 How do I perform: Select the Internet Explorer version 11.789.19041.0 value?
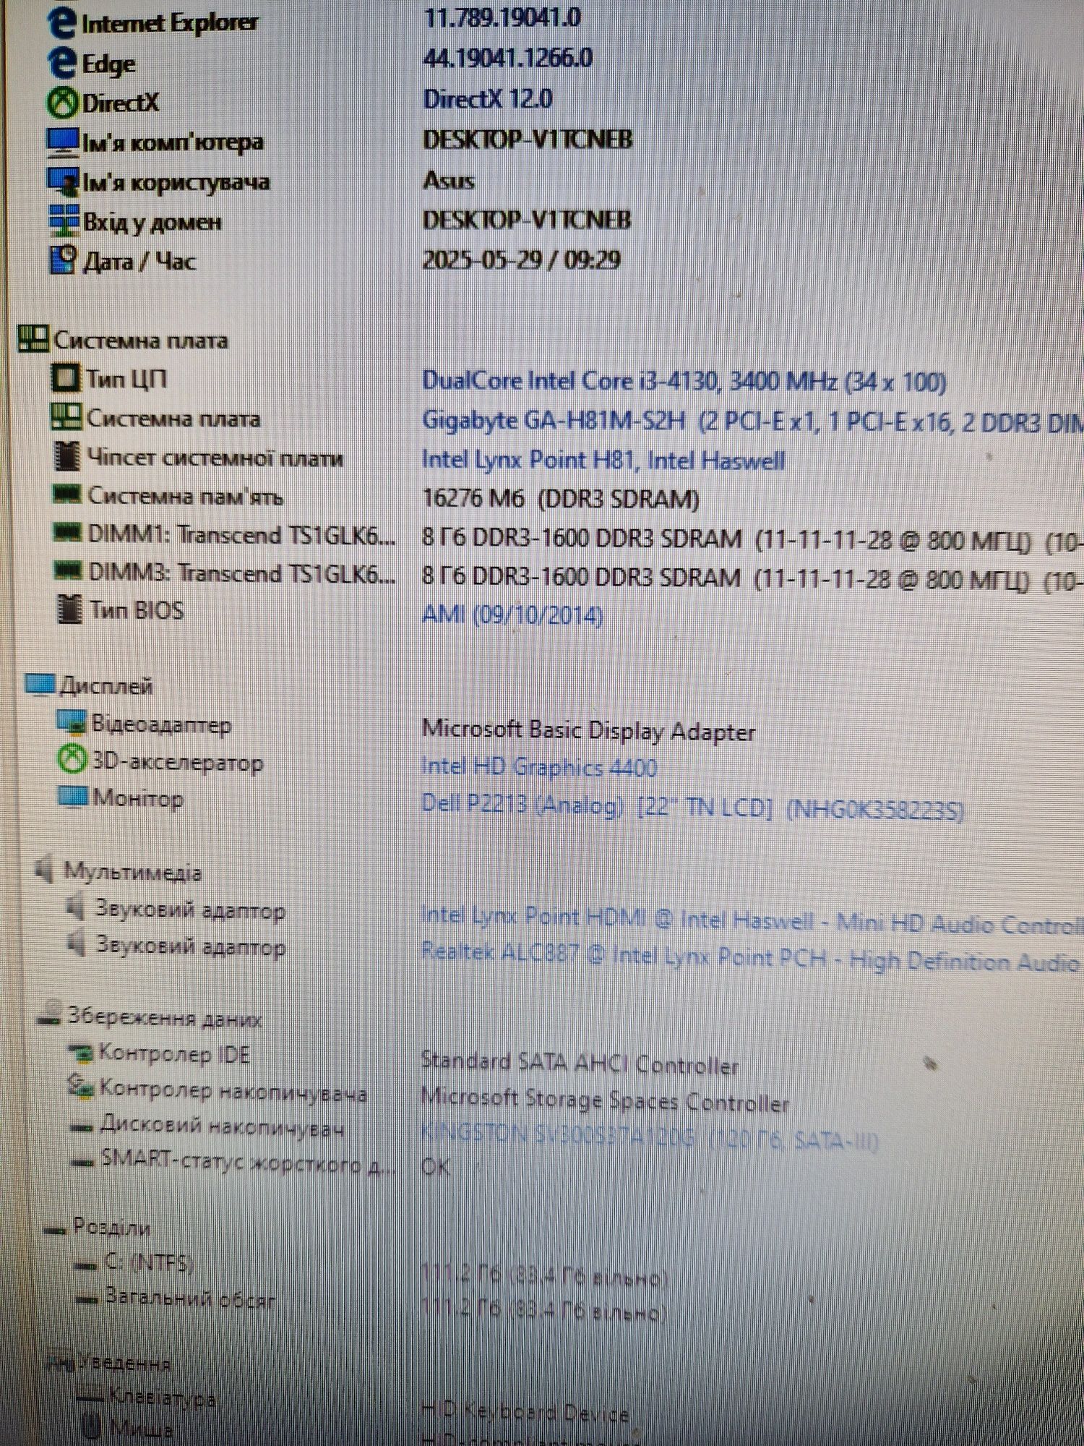pyautogui.click(x=502, y=17)
